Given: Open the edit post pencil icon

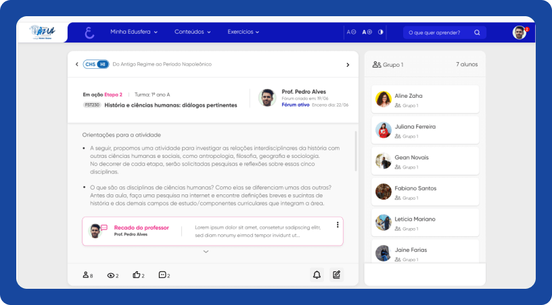Looking at the screenshot, I should click(x=336, y=275).
